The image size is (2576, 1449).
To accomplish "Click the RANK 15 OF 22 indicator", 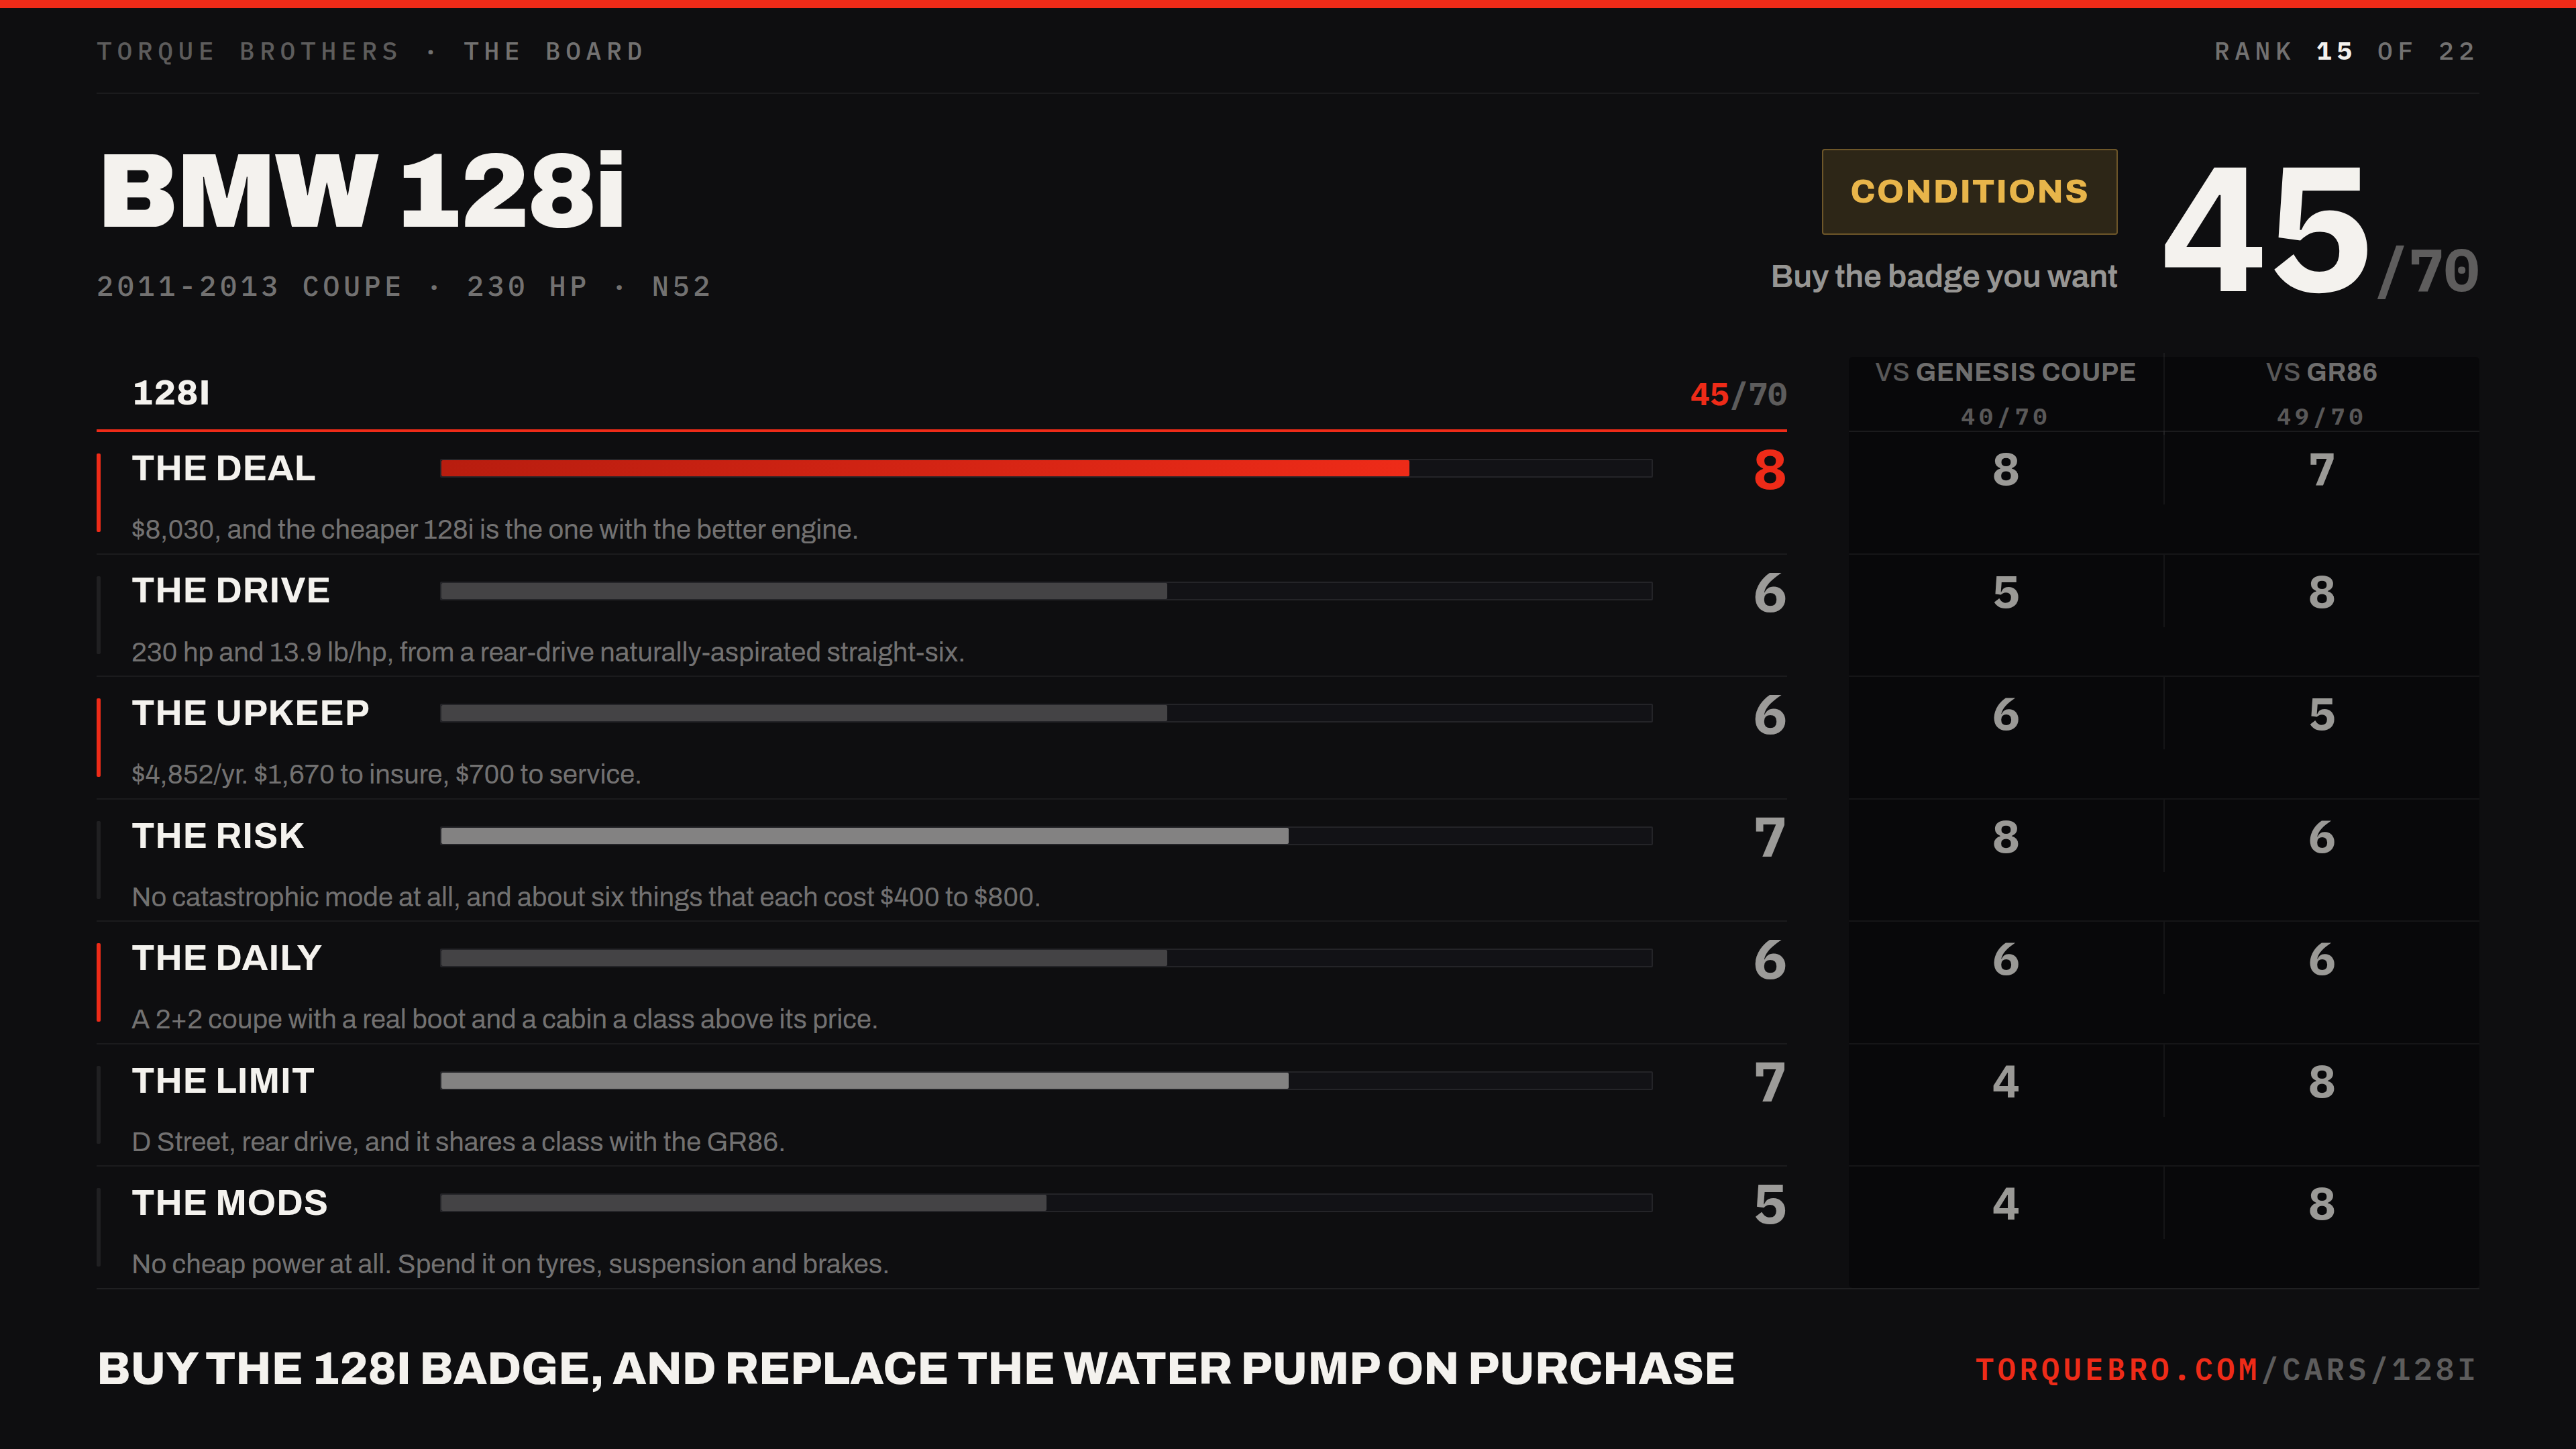I will point(2345,52).
